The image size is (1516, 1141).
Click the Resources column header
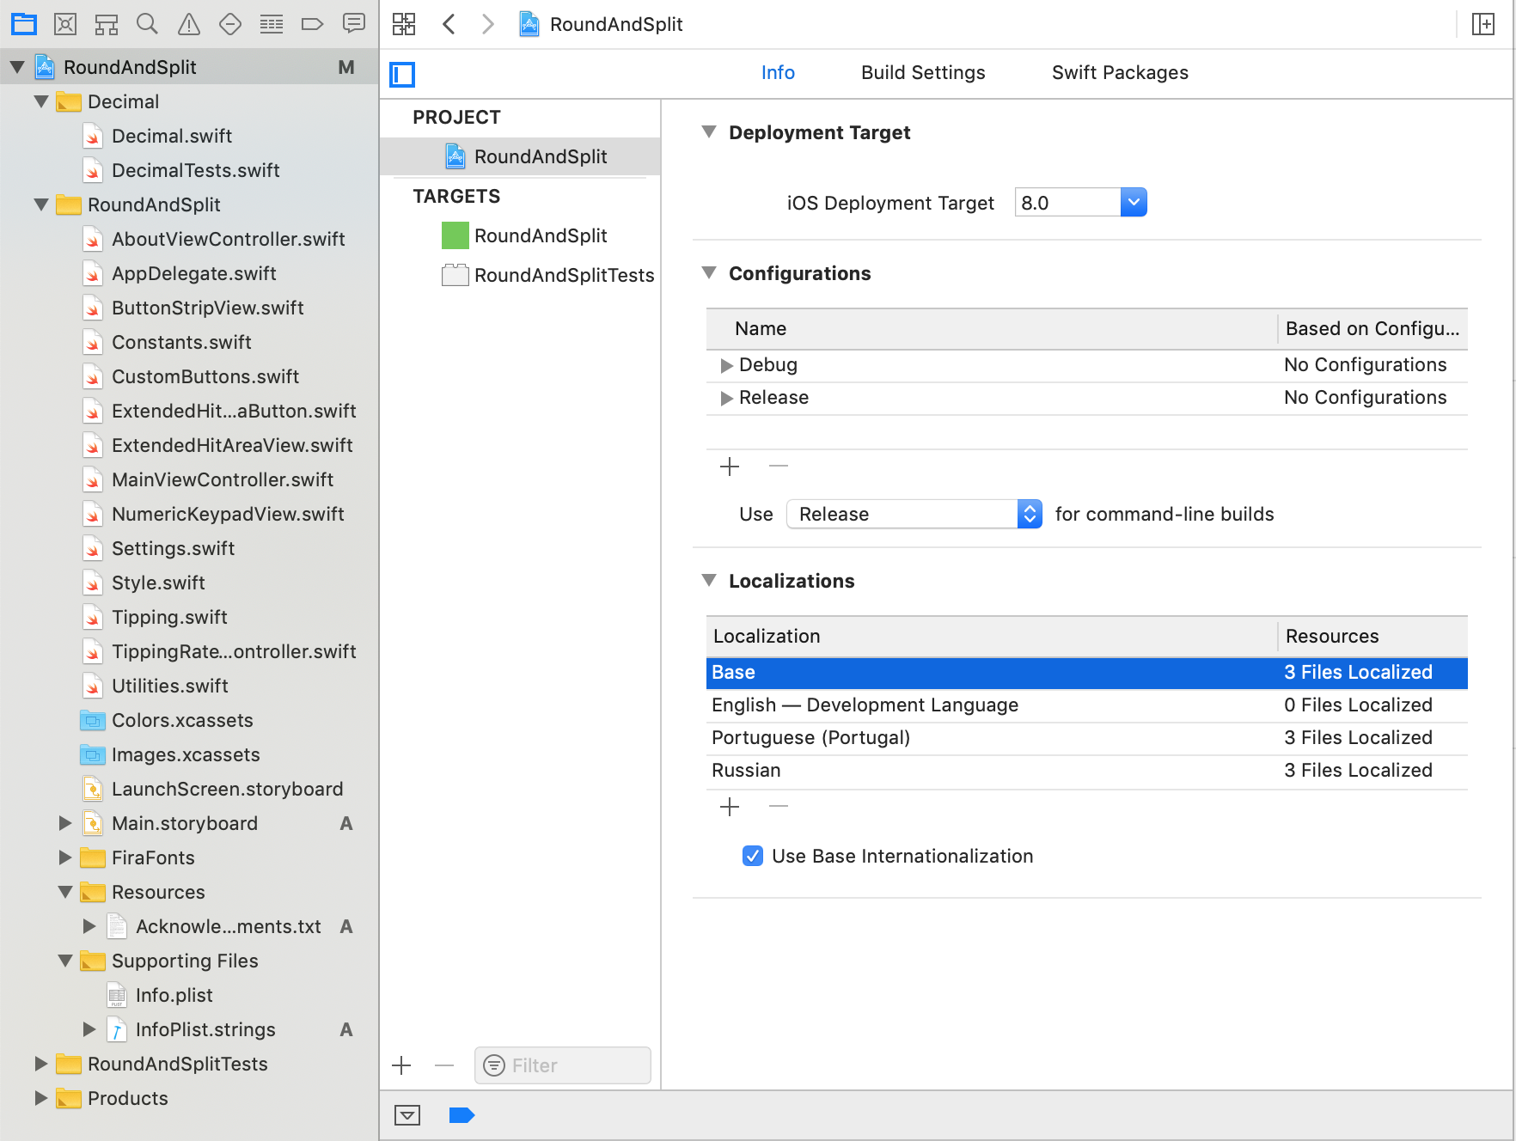point(1372,637)
